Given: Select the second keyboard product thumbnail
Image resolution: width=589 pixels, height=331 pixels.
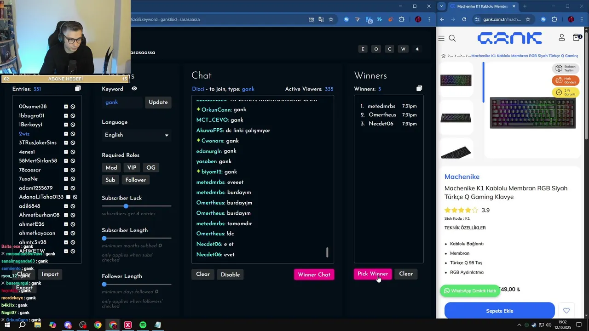Looking at the screenshot, I should point(456,118).
